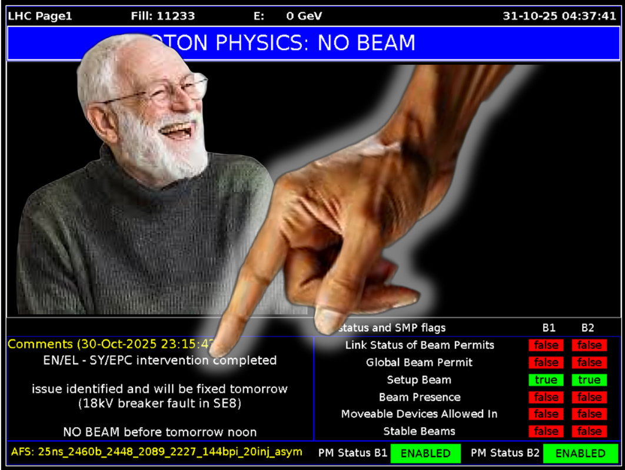Click the NO BEAM before tomorrow noon line
625x470 pixels.
pyautogui.click(x=159, y=432)
